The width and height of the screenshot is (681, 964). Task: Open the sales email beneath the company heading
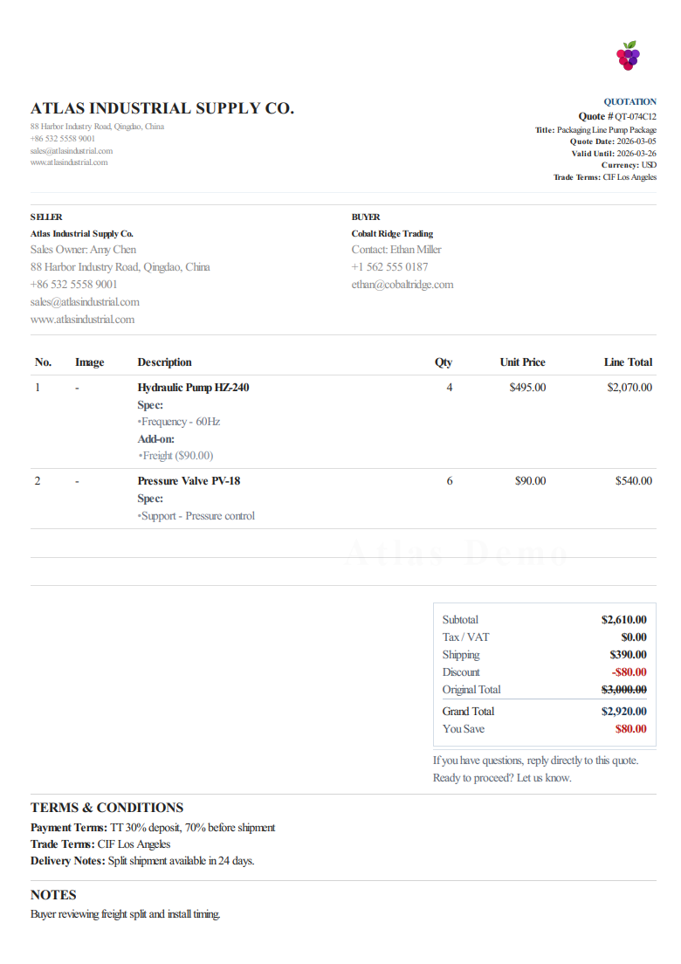click(72, 150)
